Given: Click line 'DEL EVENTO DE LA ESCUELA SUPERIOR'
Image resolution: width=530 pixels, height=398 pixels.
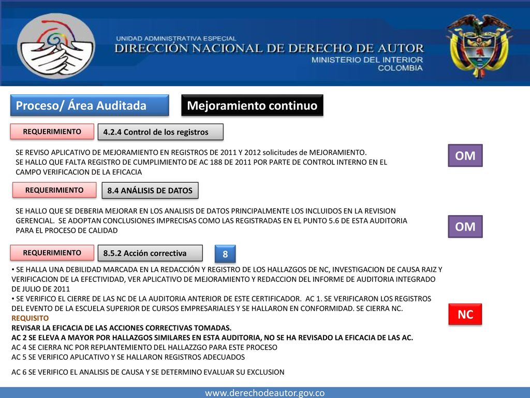Looking at the screenshot, I should tap(207, 309).
